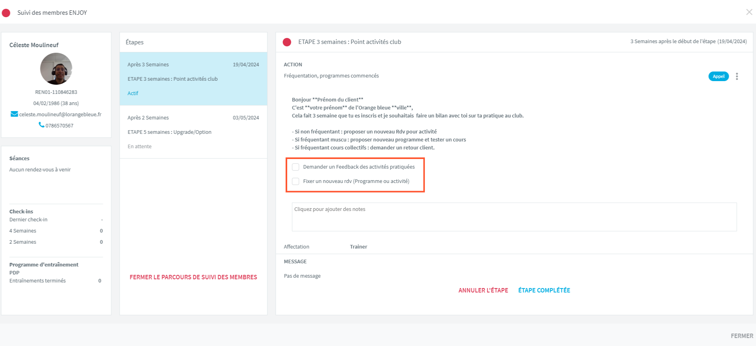Click the '2 Semaines' check-ins row

[56, 242]
